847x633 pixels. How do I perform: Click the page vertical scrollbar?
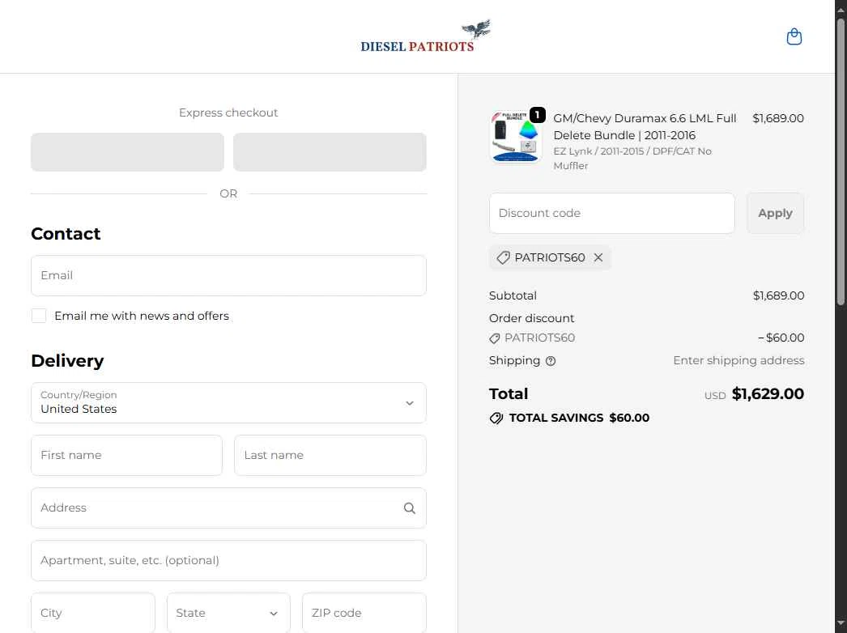[x=841, y=162]
